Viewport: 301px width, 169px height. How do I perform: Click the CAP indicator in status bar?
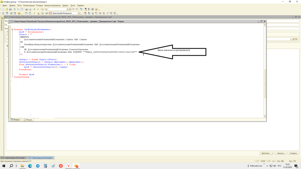click(x=257, y=161)
